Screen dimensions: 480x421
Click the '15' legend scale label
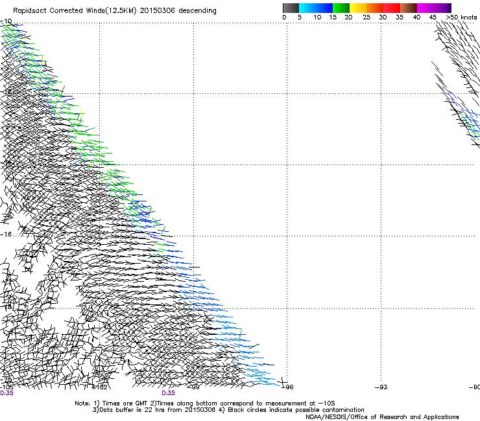tap(333, 17)
